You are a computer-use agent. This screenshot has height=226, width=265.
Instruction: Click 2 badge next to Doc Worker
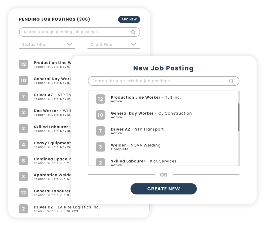[x=23, y=112]
